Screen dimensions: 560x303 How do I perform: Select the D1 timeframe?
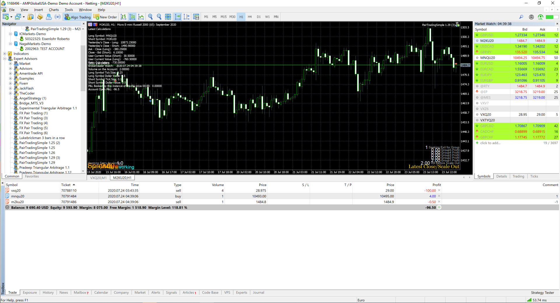[258, 17]
